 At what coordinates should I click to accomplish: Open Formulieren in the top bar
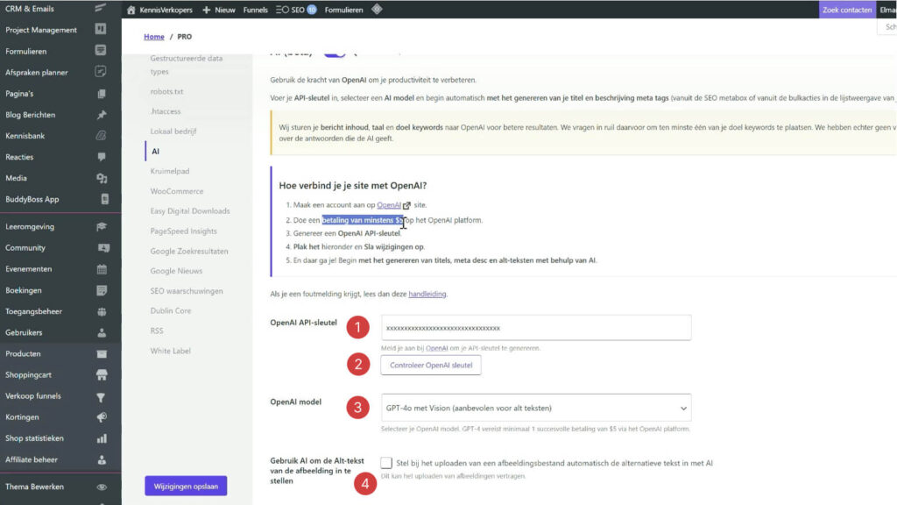[x=343, y=10]
